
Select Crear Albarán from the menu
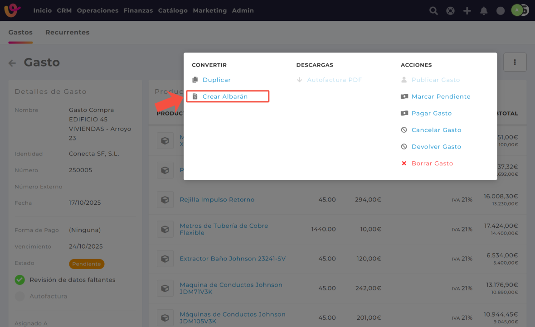point(225,96)
